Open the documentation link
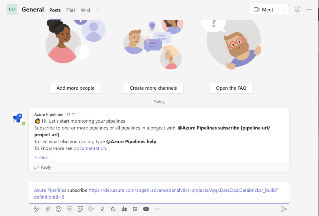The height and width of the screenshot is (216, 319). pyautogui.click(x=90, y=148)
